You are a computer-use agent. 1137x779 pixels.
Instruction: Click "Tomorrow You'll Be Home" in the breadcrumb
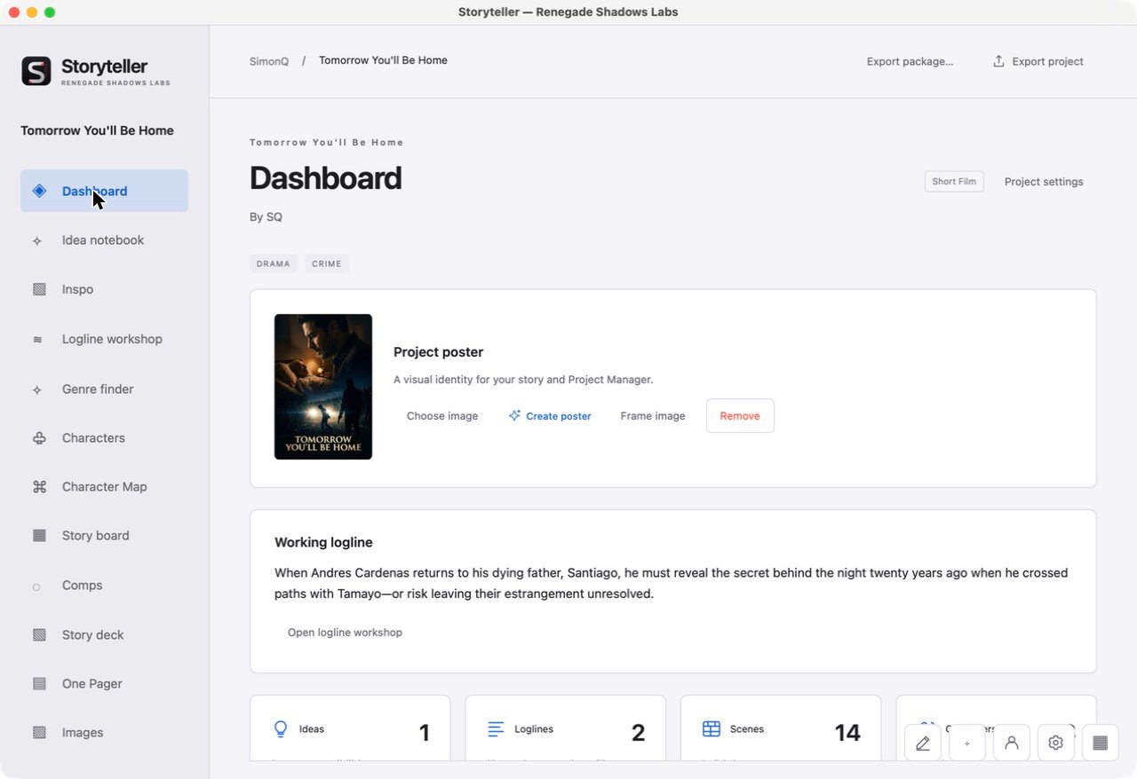click(383, 60)
